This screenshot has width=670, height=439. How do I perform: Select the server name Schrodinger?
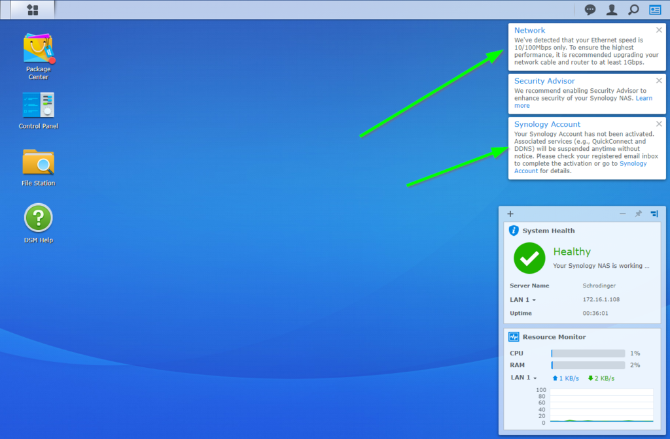click(599, 286)
